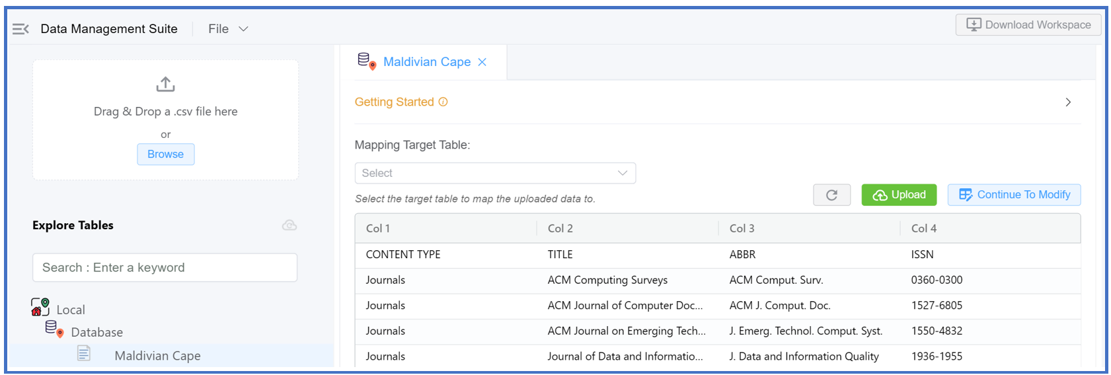This screenshot has height=375, width=1111.
Task: Click the cloud icon beside Explore Tables
Action: 289,225
